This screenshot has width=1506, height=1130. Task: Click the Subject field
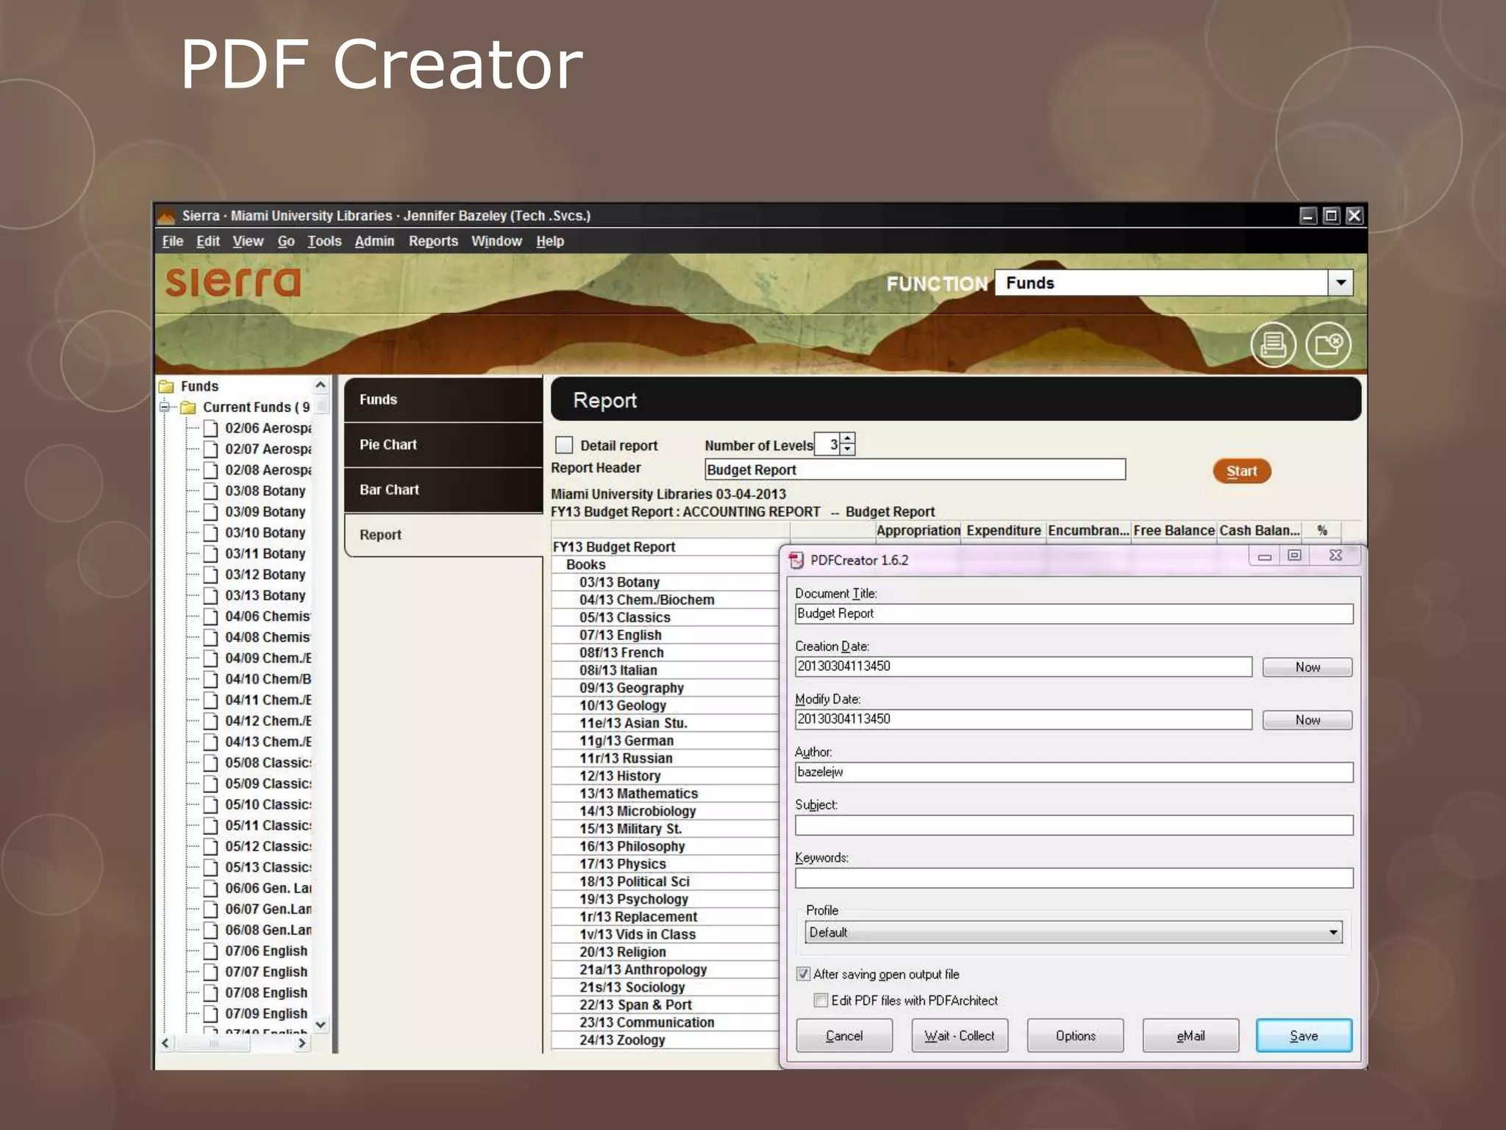click(1074, 825)
